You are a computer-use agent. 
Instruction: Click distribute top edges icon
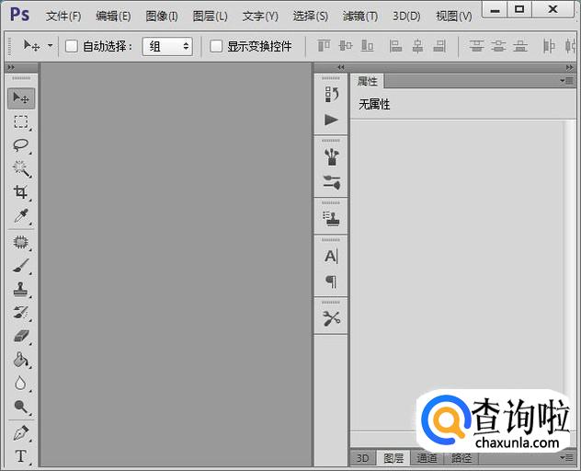476,46
